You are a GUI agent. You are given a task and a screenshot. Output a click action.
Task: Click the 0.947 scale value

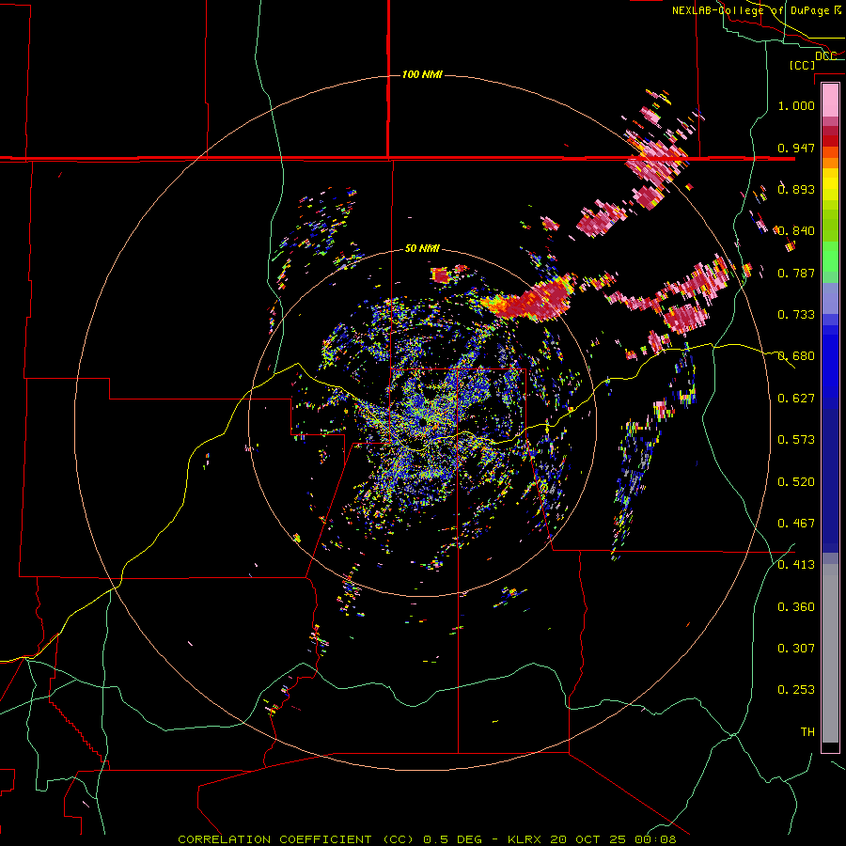[796, 148]
